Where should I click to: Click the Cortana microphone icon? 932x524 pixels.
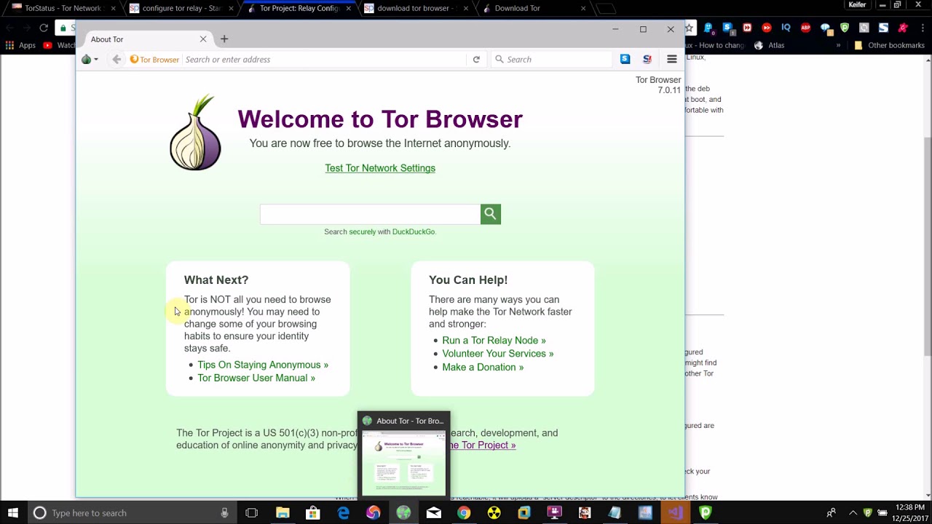point(224,513)
